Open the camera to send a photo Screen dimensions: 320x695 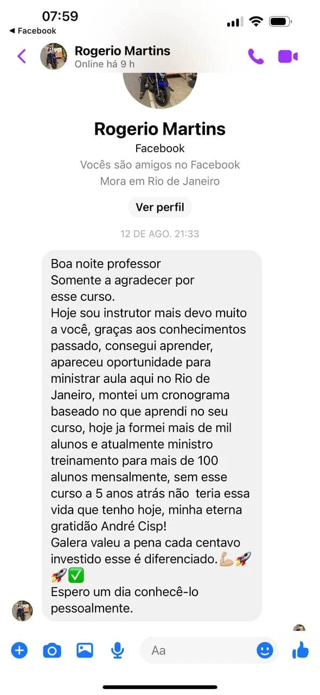point(52,650)
